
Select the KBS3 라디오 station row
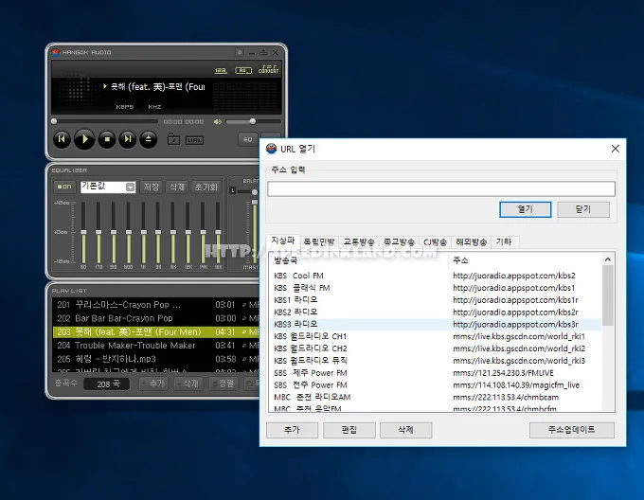(436, 324)
